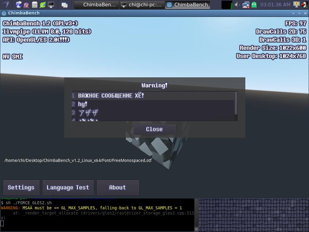Image resolution: width=309 pixels, height=232 pixels.
Task: Switch to first ChimbaBen... taskbar entry
Action: [97, 5]
